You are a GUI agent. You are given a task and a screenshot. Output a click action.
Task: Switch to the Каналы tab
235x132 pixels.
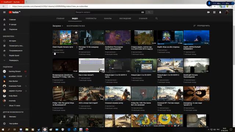pos(108,18)
